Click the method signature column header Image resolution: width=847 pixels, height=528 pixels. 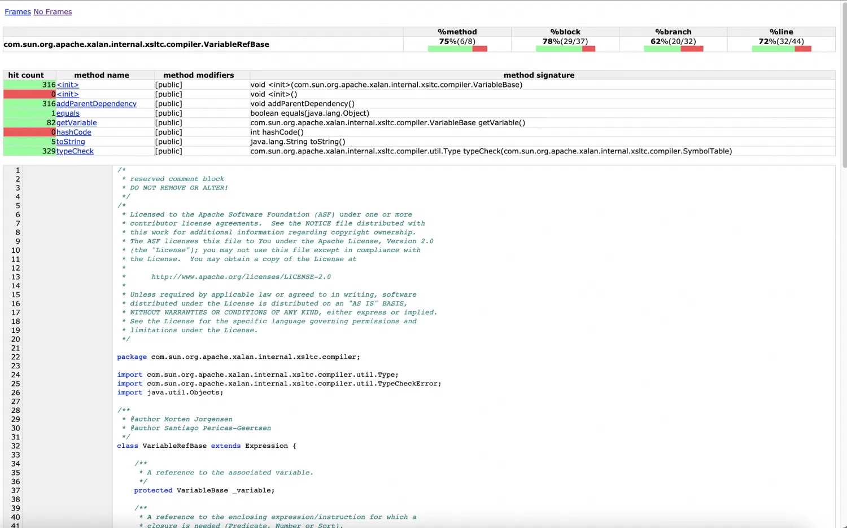pos(539,75)
